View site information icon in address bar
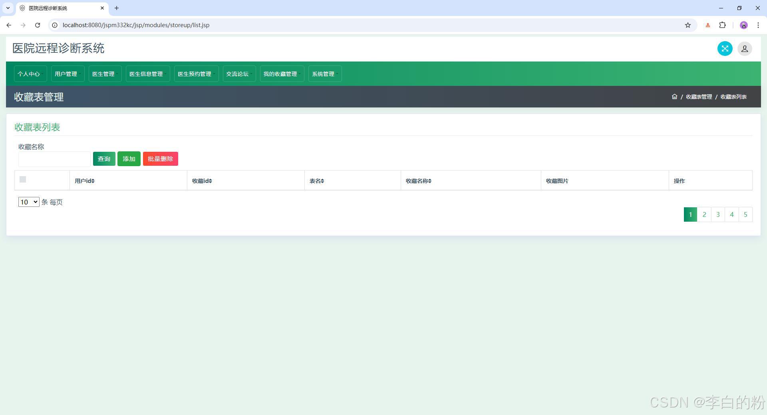767x415 pixels. 55,25
